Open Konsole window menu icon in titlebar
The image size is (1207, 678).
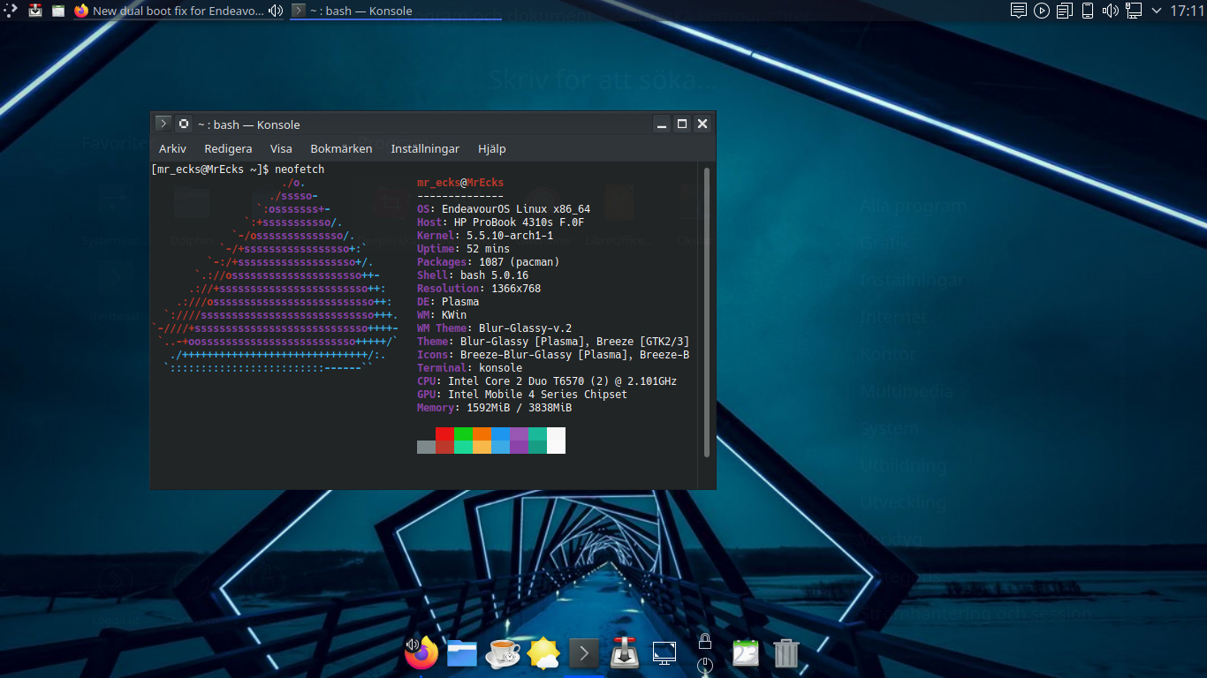click(x=163, y=124)
